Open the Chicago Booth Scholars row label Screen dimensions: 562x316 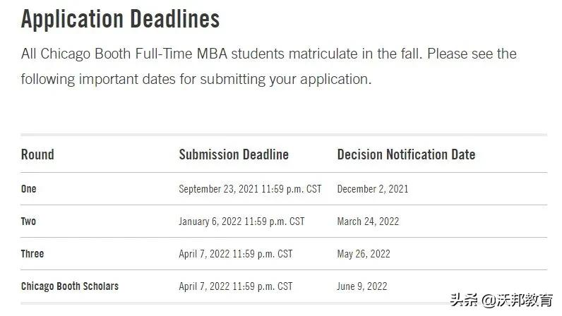(x=70, y=286)
